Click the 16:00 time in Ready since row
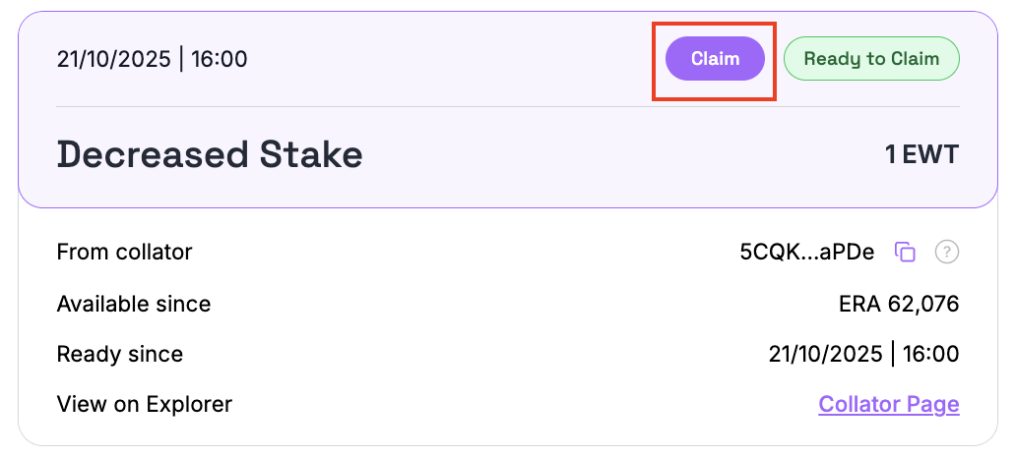Image resolution: width=1016 pixels, height=458 pixels. [x=930, y=354]
